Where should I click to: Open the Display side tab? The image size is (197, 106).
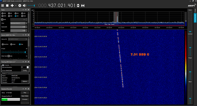coord(195,11)
